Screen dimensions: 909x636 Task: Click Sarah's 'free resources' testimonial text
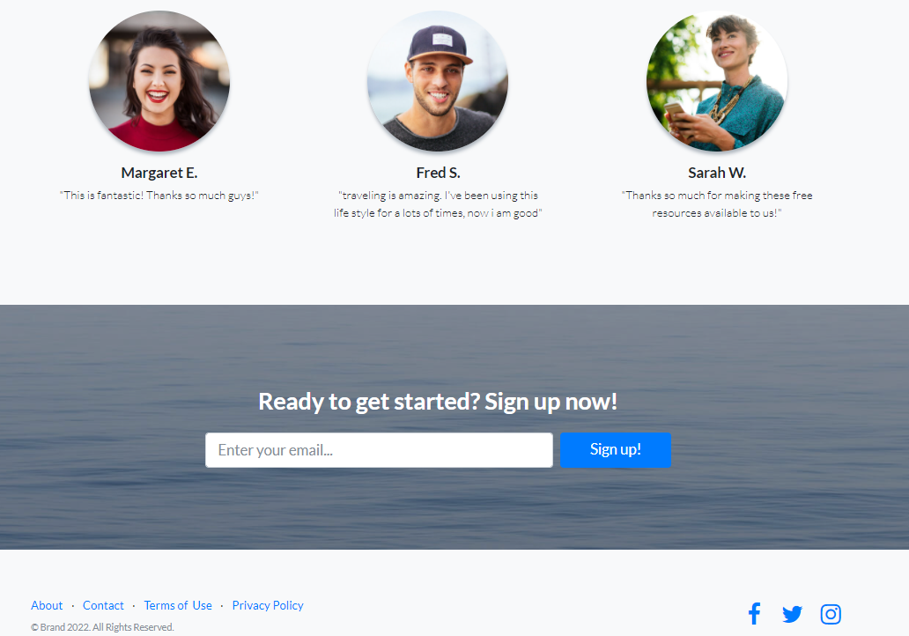tap(717, 204)
